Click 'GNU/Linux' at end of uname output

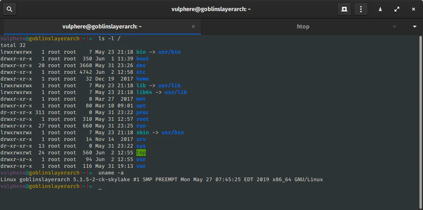pos(309,180)
